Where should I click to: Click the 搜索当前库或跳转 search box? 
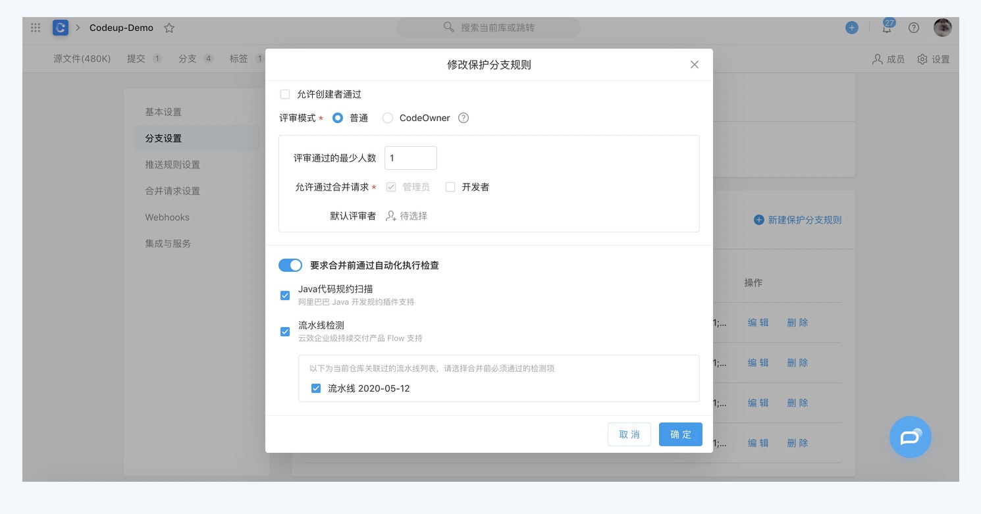pyautogui.click(x=489, y=28)
